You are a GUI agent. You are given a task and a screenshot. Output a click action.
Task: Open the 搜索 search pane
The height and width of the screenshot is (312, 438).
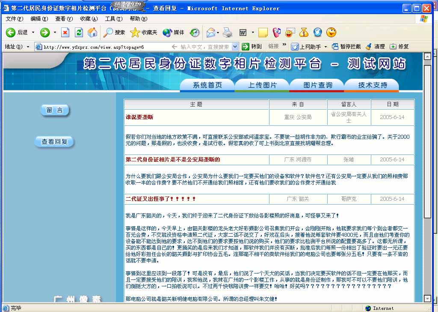pyautogui.click(x=114, y=33)
